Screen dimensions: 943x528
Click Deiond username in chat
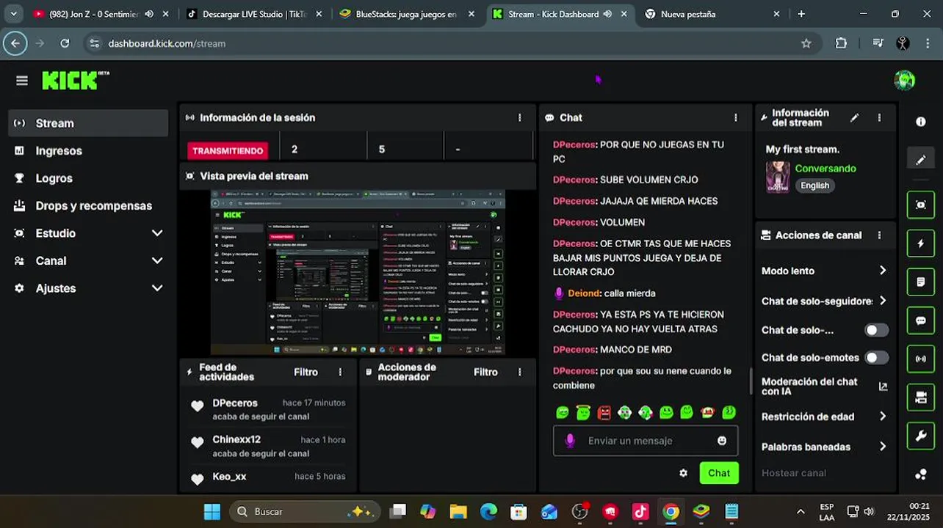(x=584, y=293)
